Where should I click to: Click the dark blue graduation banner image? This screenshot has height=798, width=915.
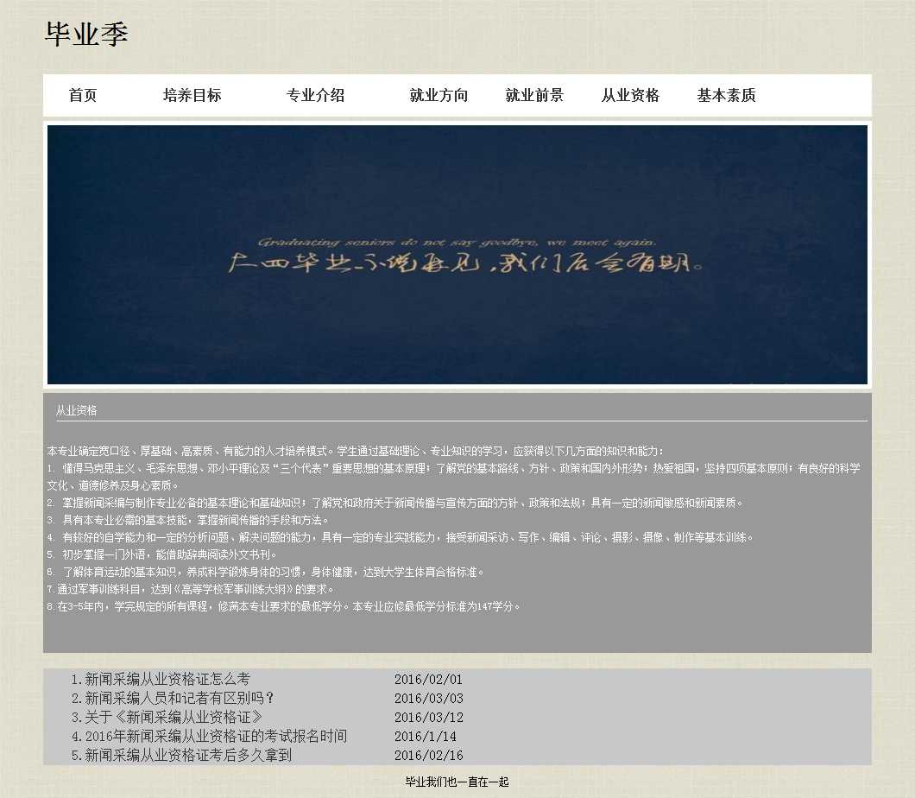pyautogui.click(x=457, y=255)
